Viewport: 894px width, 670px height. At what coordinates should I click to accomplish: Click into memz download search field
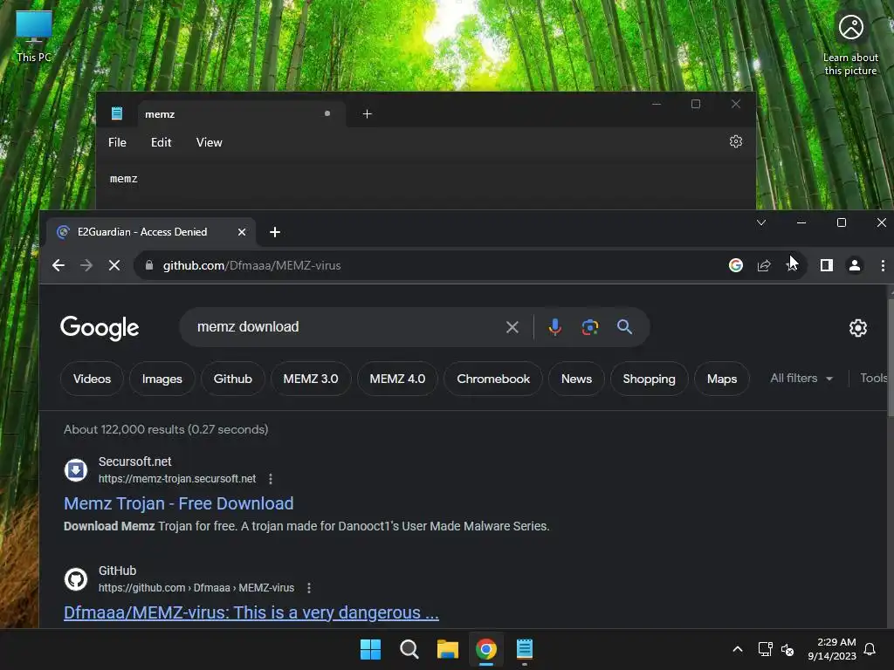tap(346, 327)
